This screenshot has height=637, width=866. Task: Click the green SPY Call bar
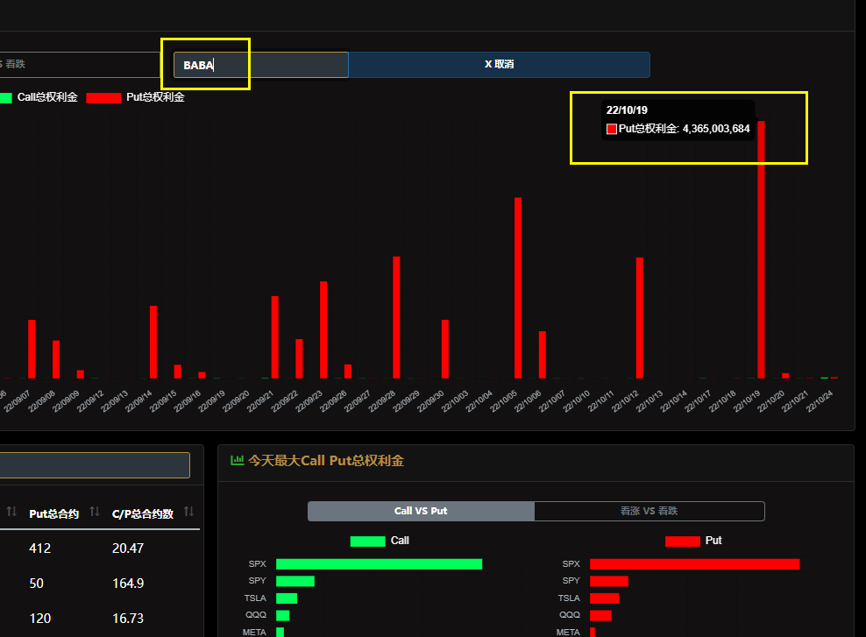coord(295,581)
